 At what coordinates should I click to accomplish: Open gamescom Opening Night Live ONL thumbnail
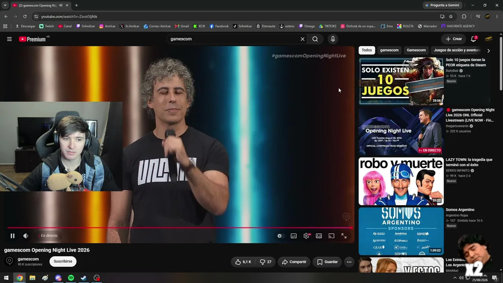pyautogui.click(x=401, y=131)
